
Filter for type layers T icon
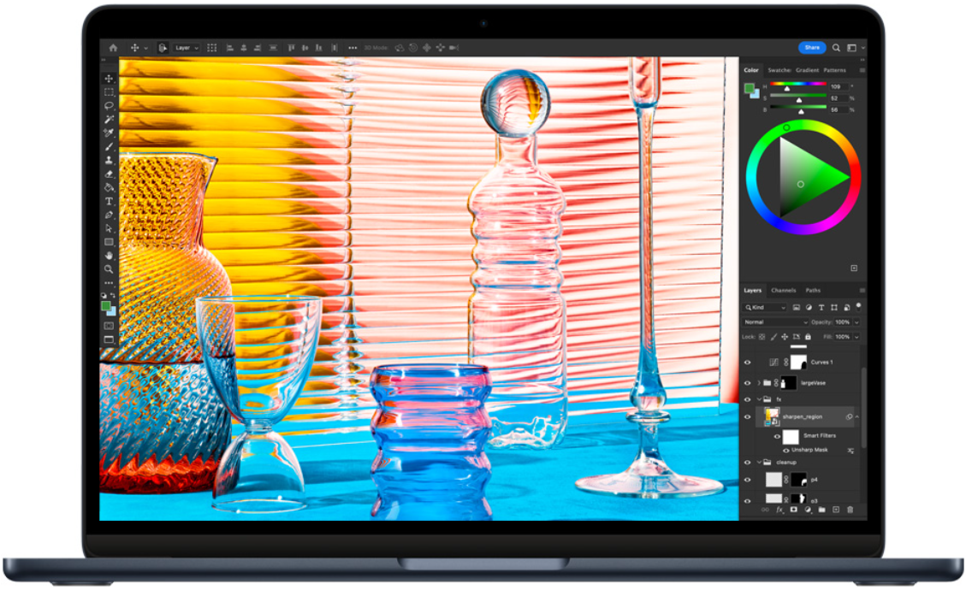[x=821, y=307]
